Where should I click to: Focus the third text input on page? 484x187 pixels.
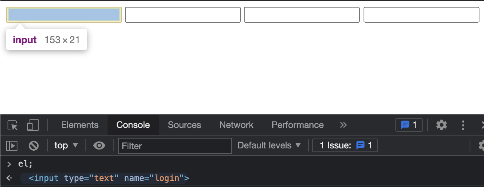coord(302,15)
